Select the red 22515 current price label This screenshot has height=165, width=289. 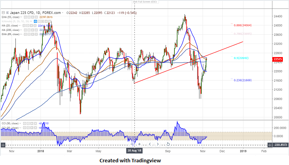click(x=277, y=59)
